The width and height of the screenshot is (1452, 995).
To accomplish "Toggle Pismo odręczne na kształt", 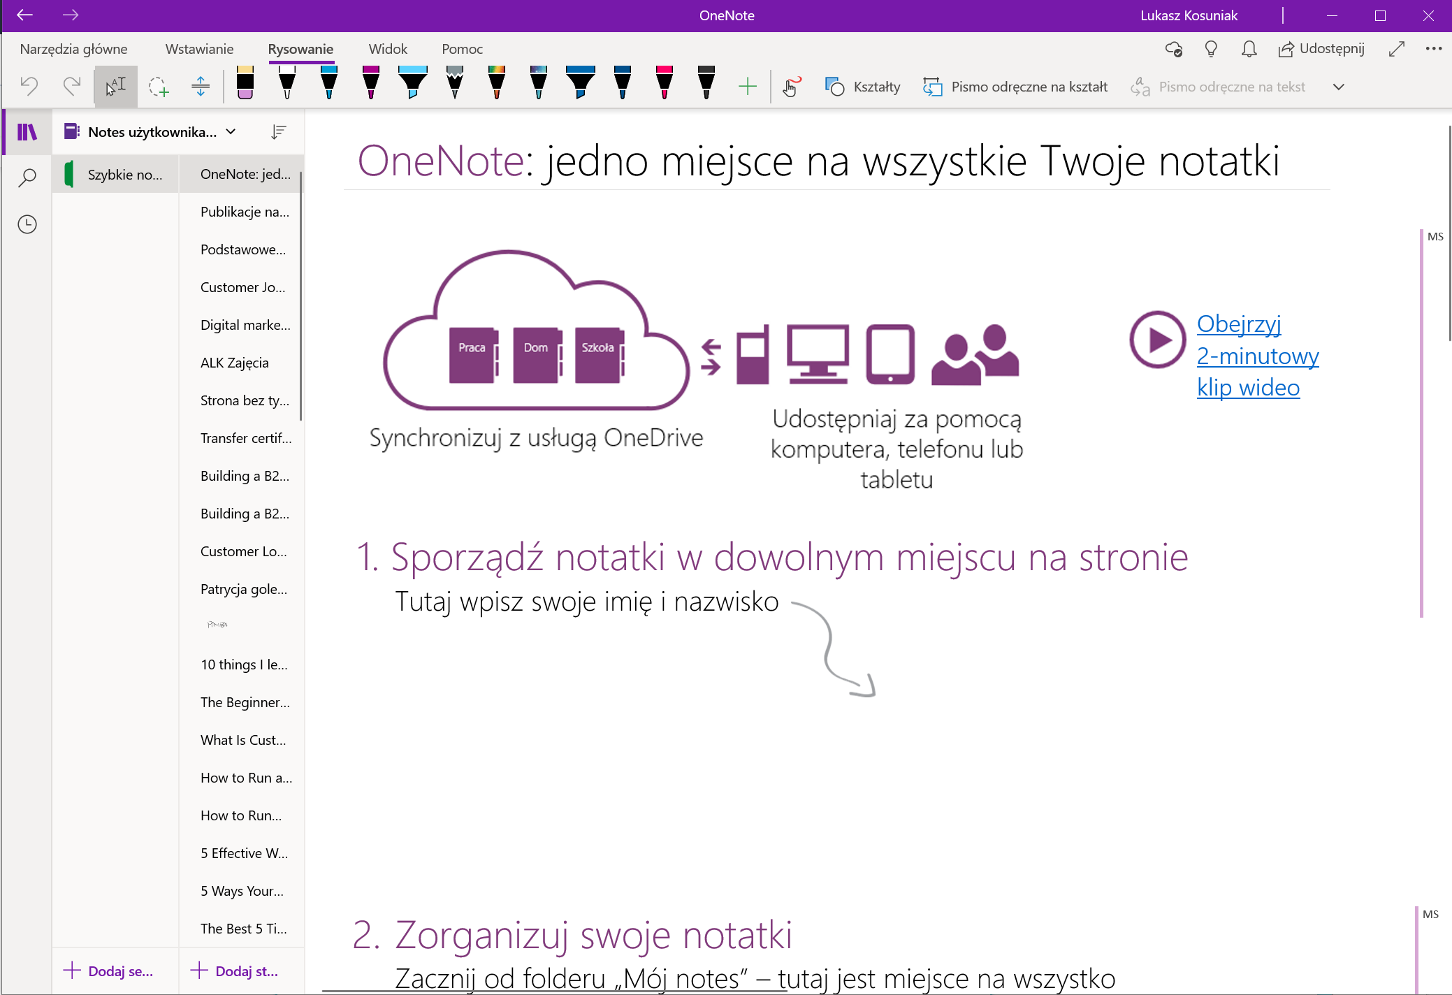I will (x=1015, y=87).
